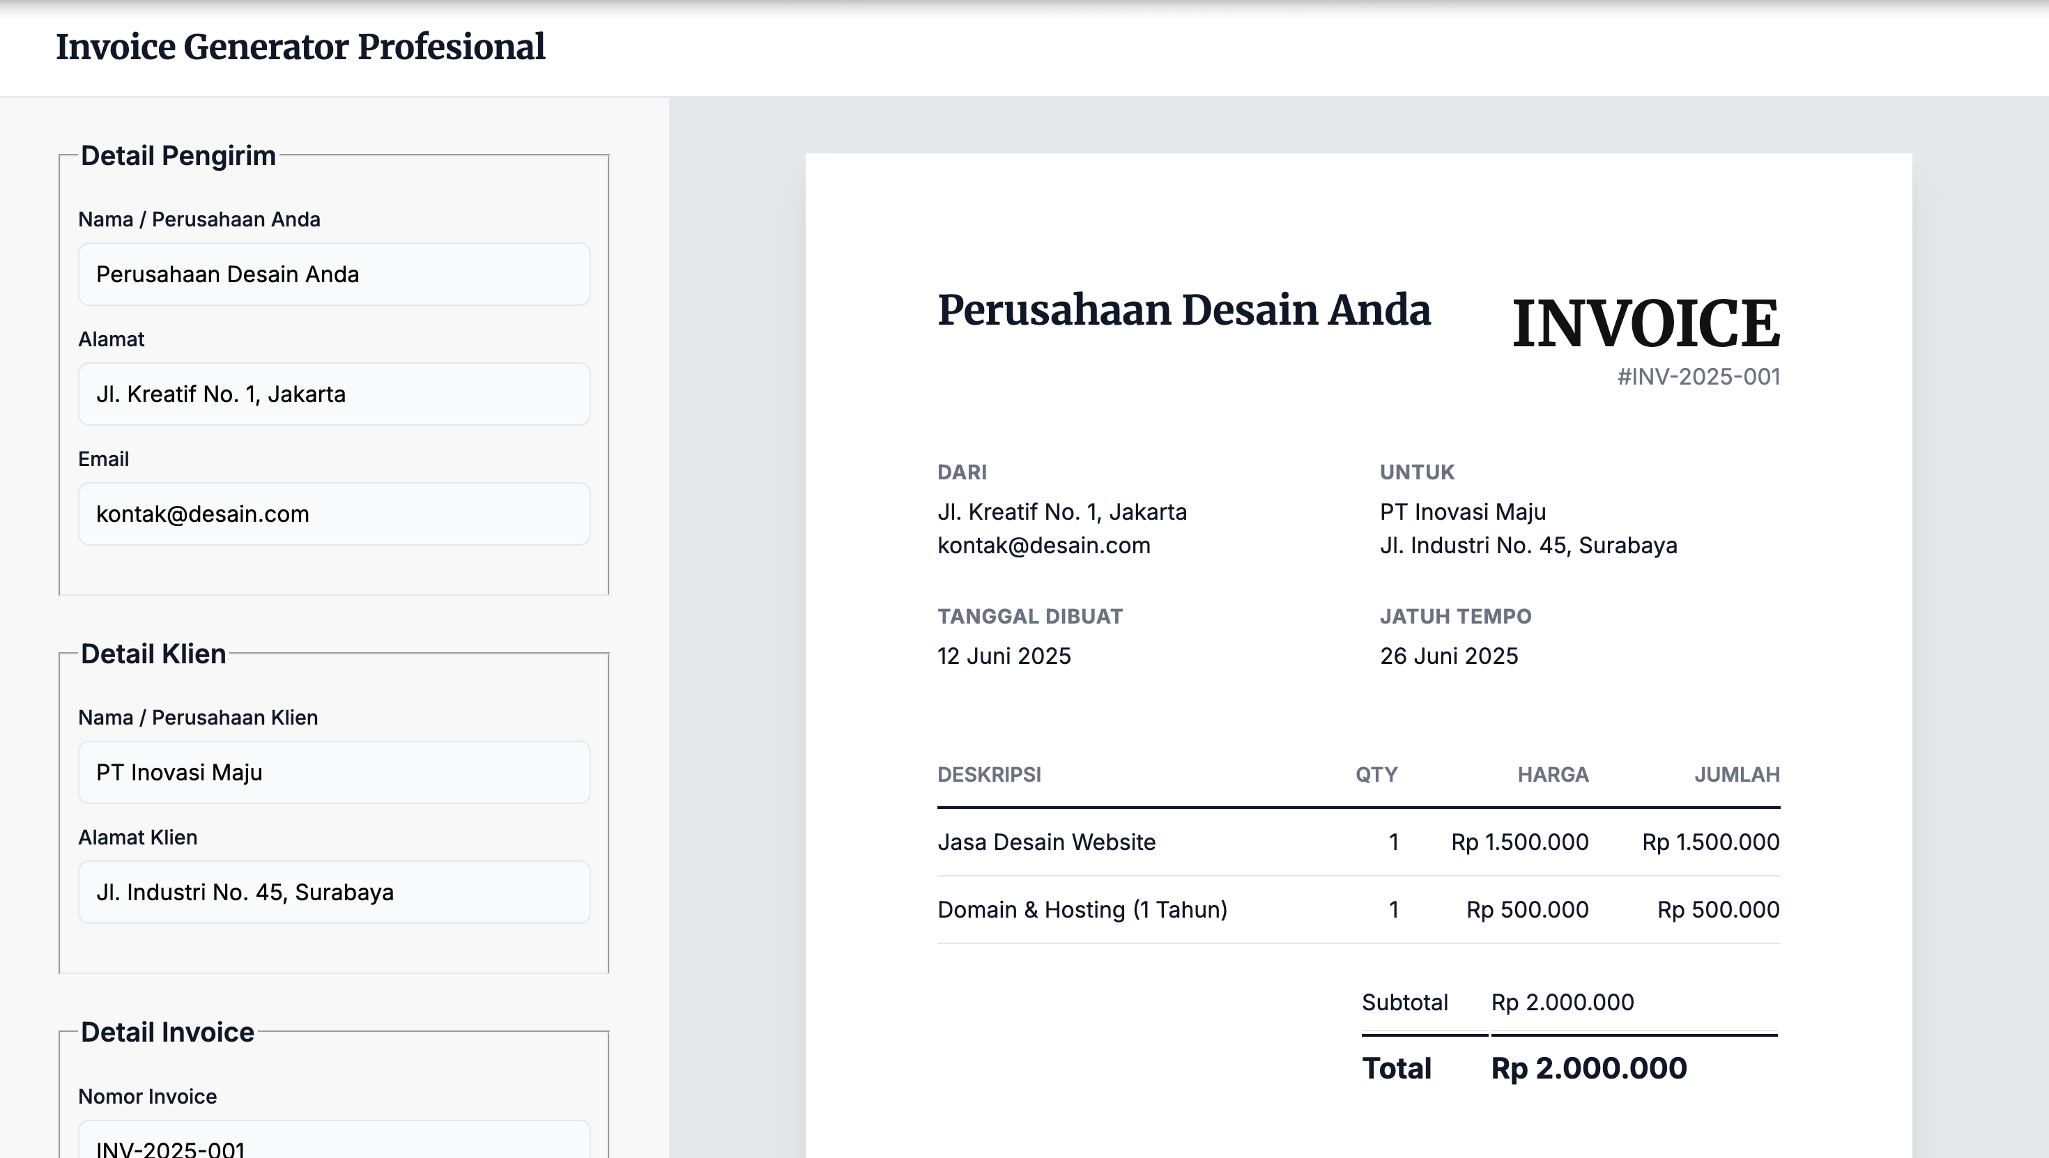Click the Subtotal label
The image size is (2049, 1158).
[x=1405, y=1002]
